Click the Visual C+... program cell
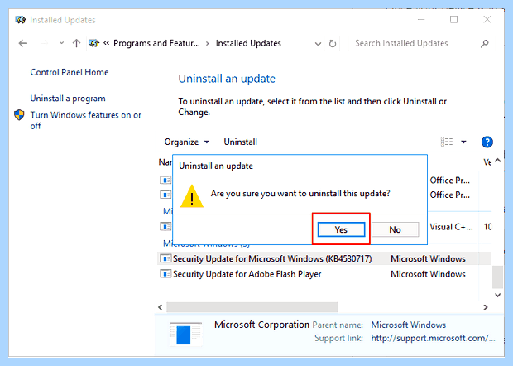 point(451,227)
